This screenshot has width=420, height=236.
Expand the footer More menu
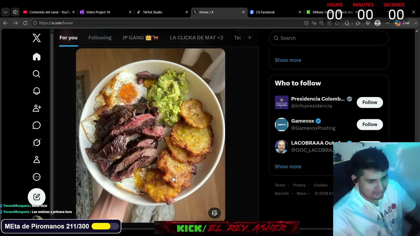(x=303, y=193)
